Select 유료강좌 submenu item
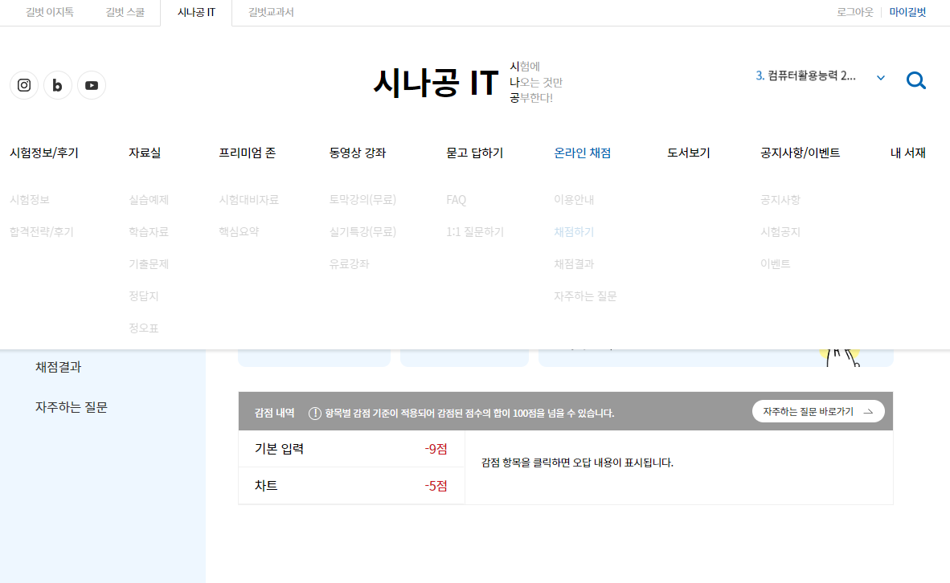The width and height of the screenshot is (950, 583). [349, 264]
